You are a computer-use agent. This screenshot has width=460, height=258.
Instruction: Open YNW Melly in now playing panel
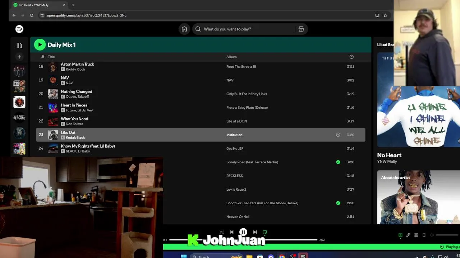coord(387,162)
